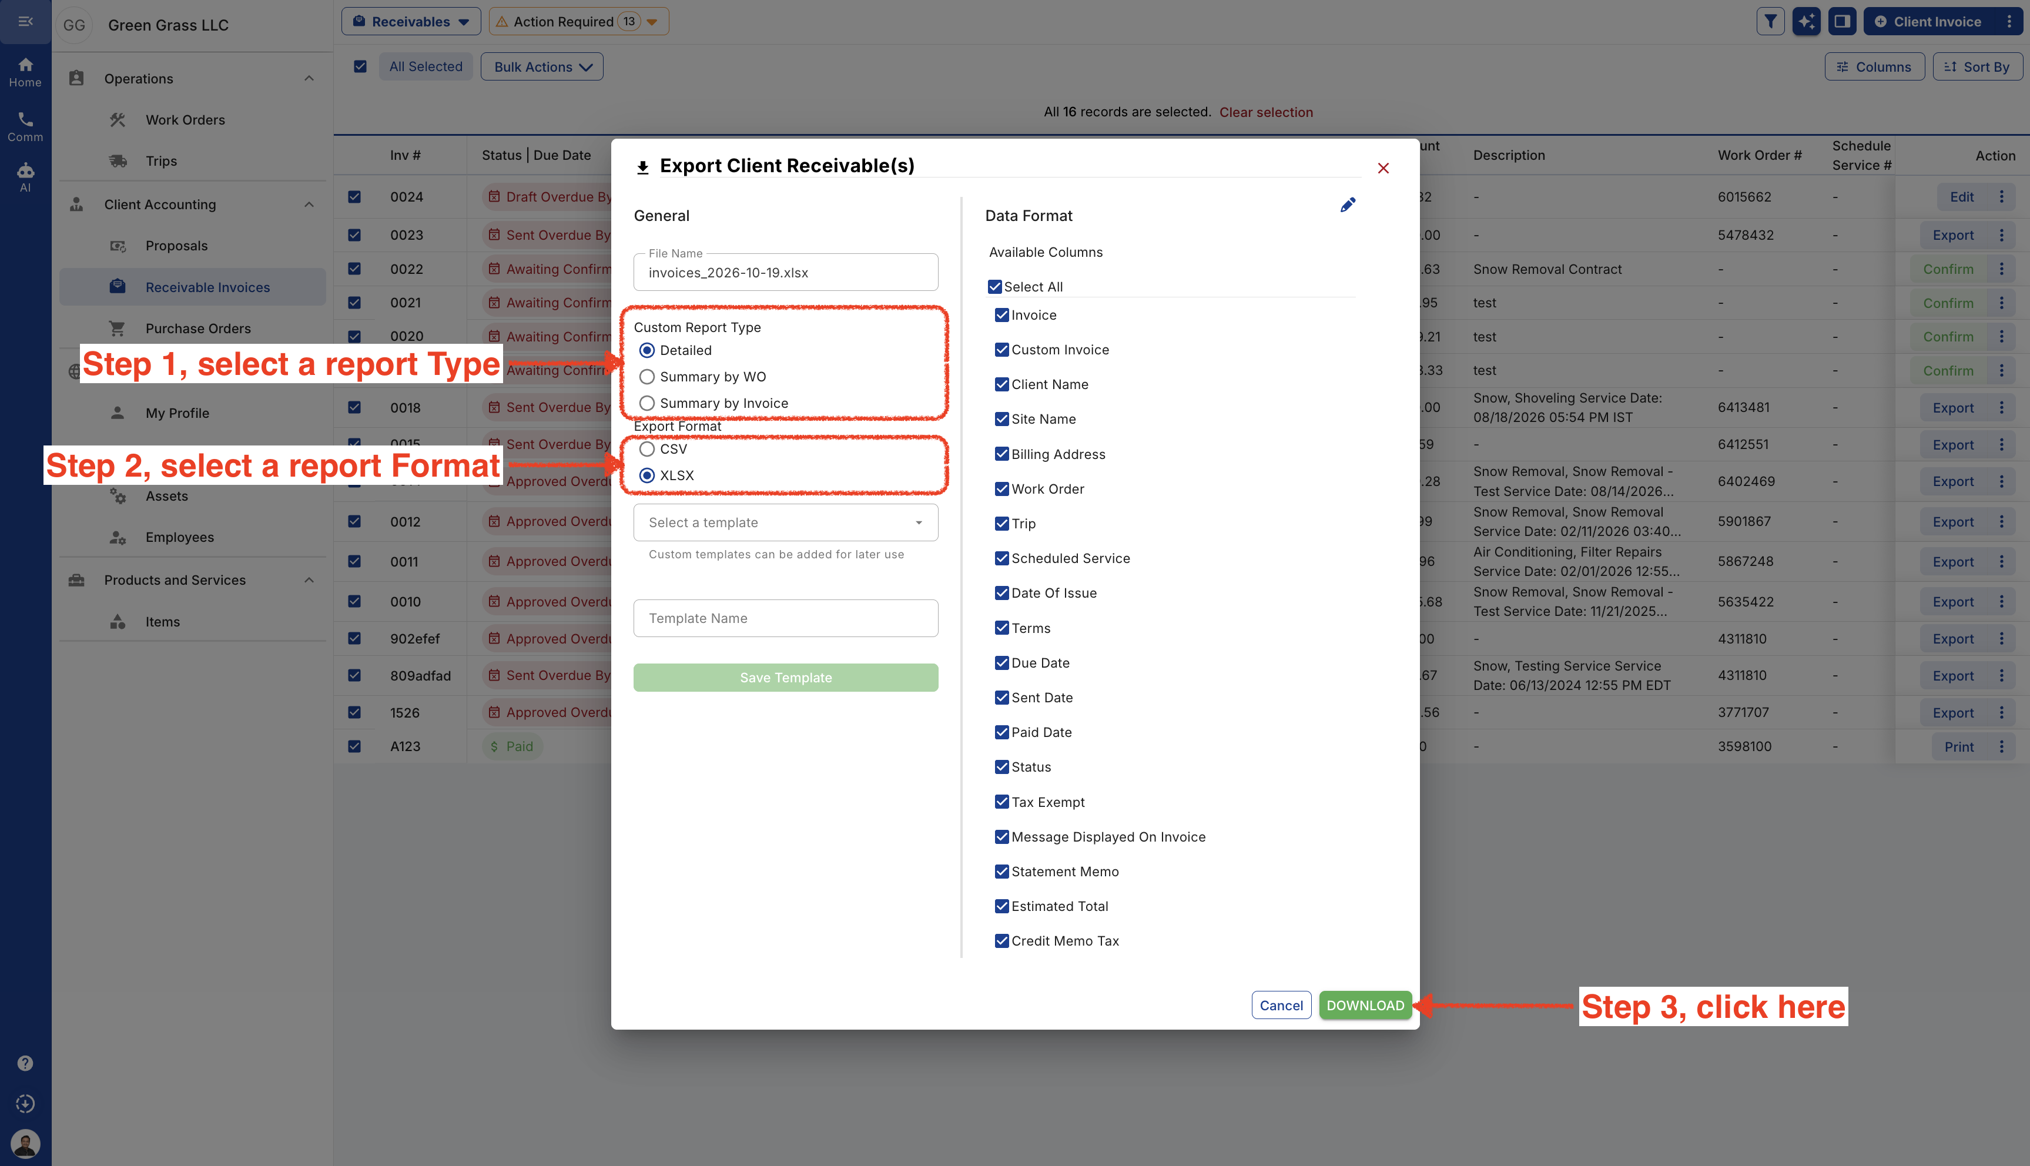Toggle the side panel layout icon
Viewport: 2030px width, 1166px height.
(x=1842, y=22)
